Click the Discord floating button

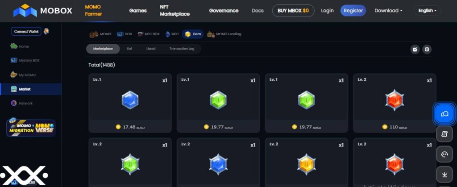[445, 154]
